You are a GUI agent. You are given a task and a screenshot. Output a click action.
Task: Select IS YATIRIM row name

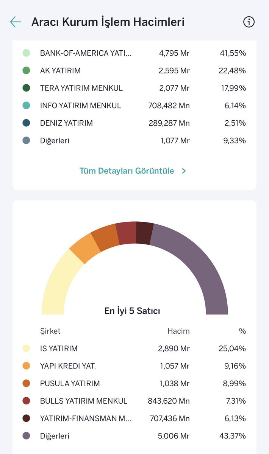pyautogui.click(x=59, y=348)
